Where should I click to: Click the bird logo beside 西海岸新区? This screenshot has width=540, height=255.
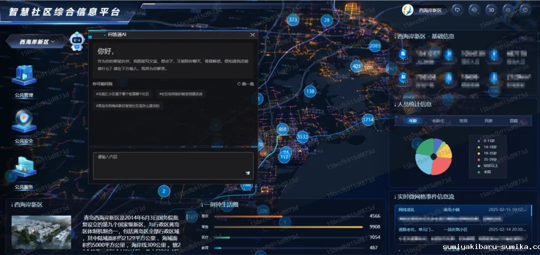pyautogui.click(x=408, y=10)
